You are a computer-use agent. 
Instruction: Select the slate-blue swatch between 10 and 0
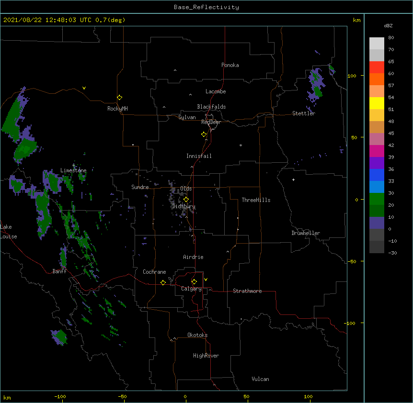[377, 223]
